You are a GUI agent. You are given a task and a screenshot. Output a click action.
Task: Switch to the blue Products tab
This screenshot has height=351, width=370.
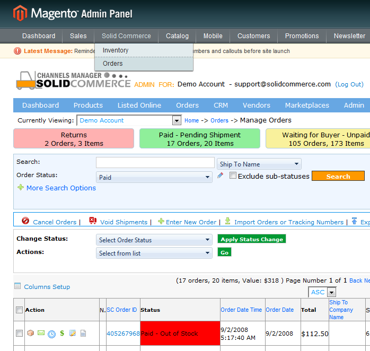(88, 106)
